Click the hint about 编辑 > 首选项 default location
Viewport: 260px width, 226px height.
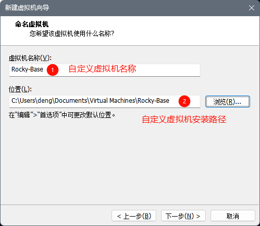[62, 115]
